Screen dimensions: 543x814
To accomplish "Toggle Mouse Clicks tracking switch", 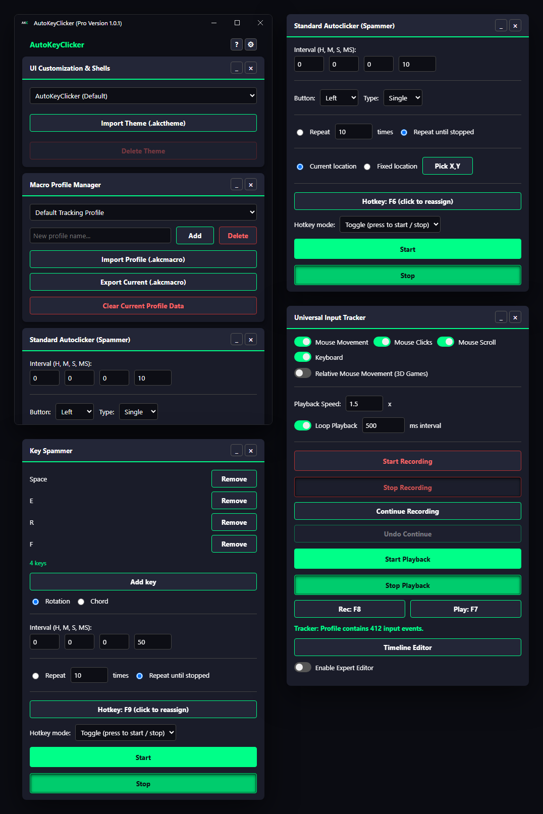I will (382, 342).
